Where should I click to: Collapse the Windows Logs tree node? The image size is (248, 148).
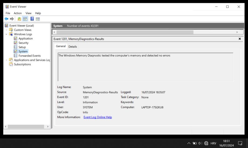click(6, 34)
